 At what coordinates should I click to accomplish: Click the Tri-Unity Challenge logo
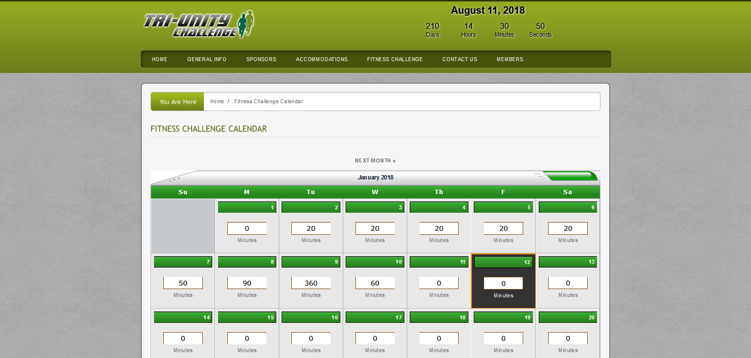click(x=199, y=24)
